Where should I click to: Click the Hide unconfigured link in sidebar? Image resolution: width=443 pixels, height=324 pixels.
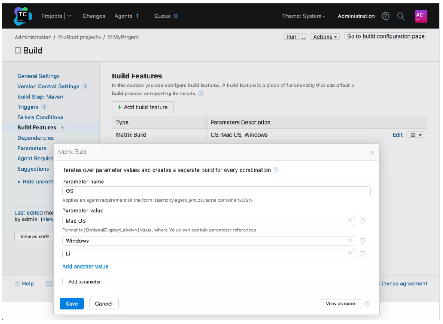pyautogui.click(x=36, y=182)
